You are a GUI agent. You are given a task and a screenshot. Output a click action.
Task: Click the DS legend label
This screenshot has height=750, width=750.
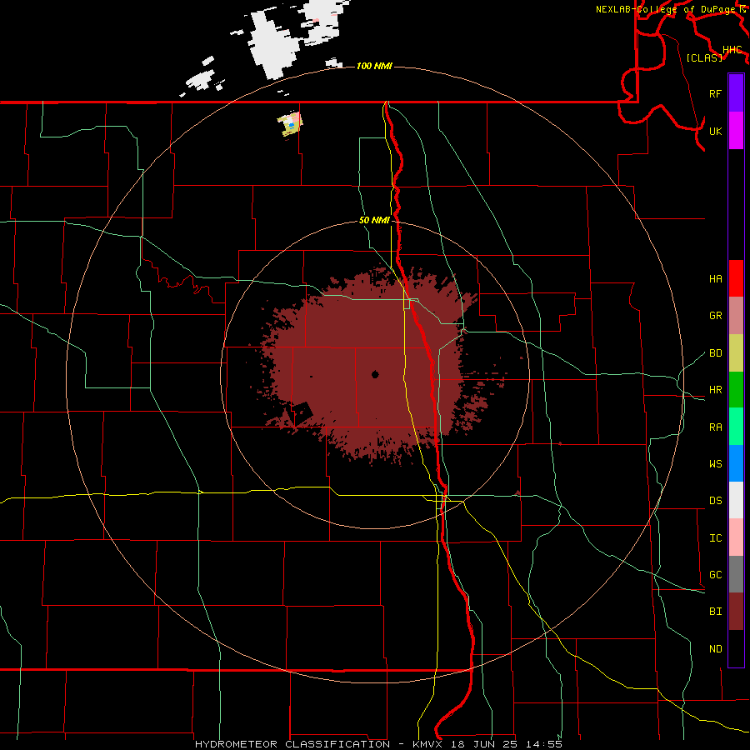click(716, 501)
